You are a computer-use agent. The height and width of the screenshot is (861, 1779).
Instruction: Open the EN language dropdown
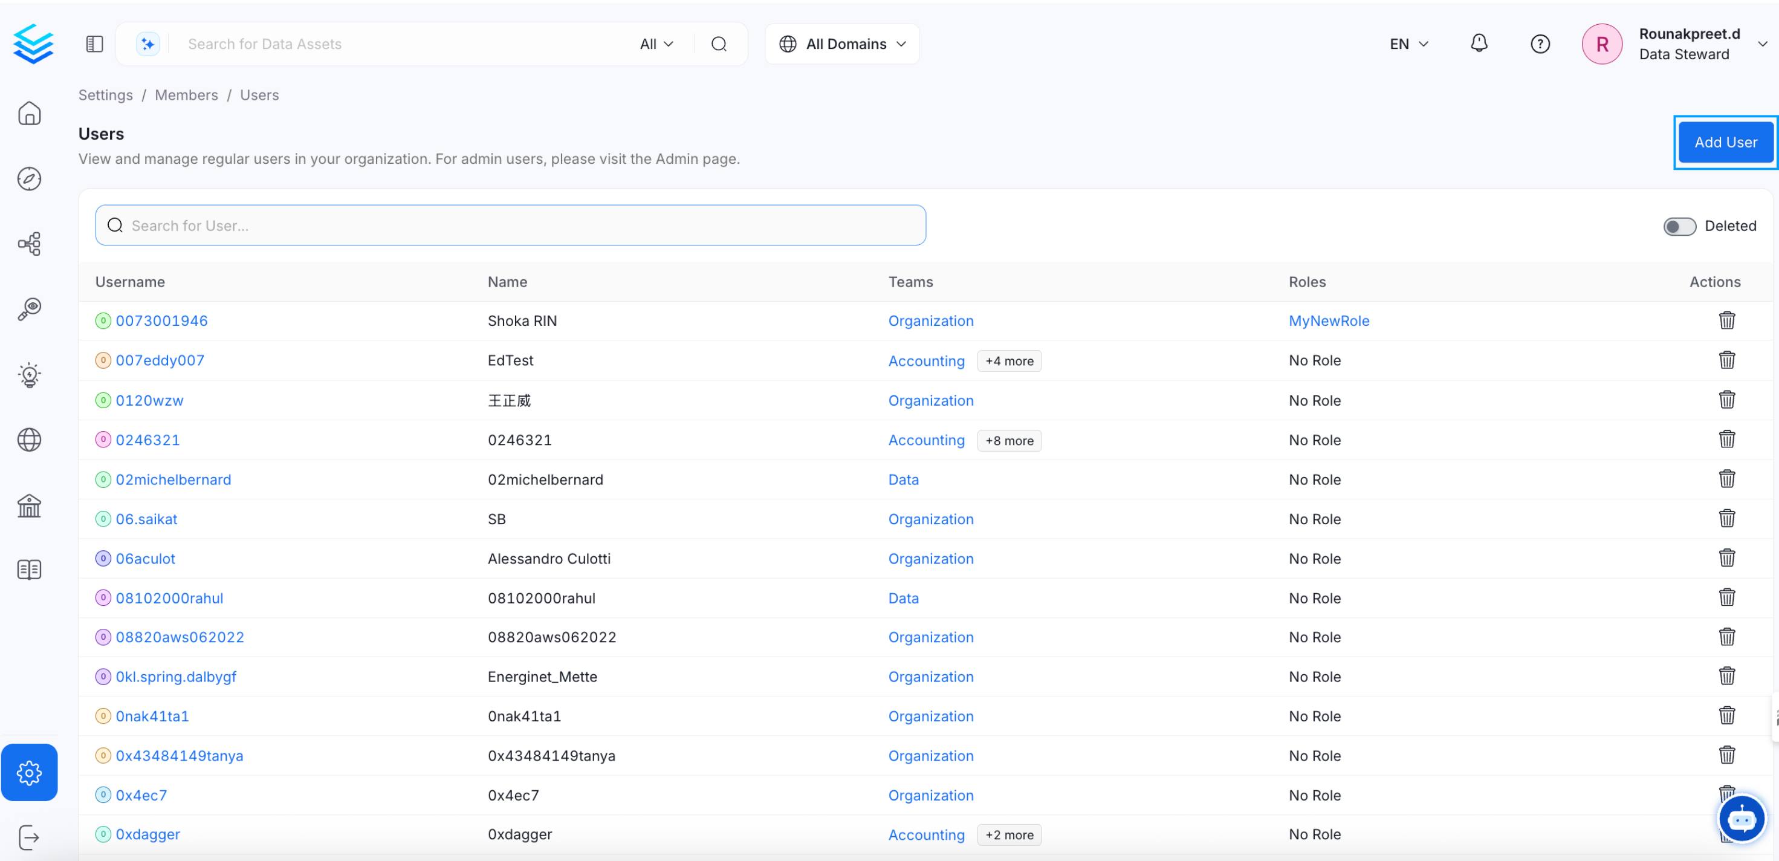1408,44
